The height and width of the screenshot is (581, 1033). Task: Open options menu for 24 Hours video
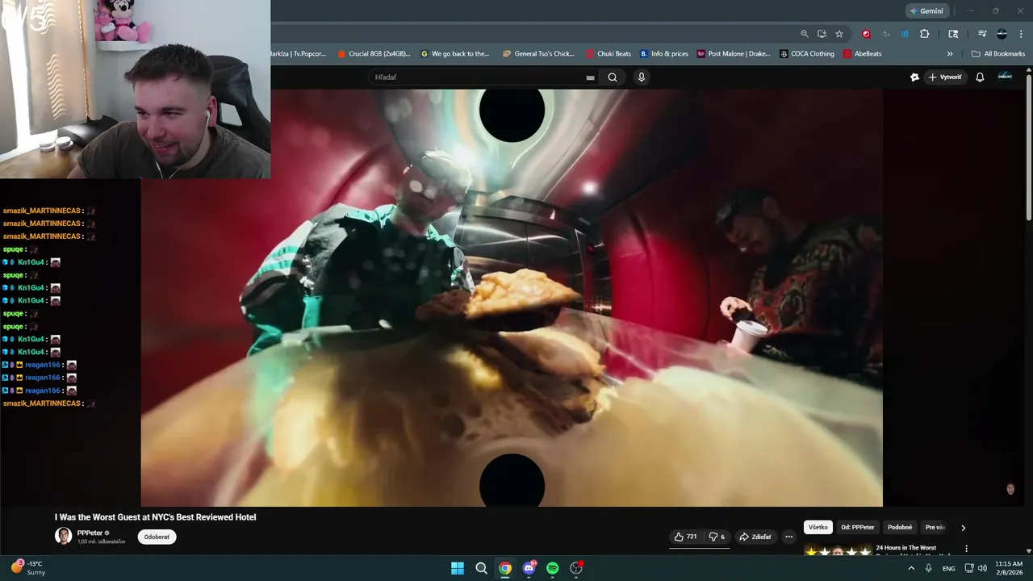(x=966, y=549)
